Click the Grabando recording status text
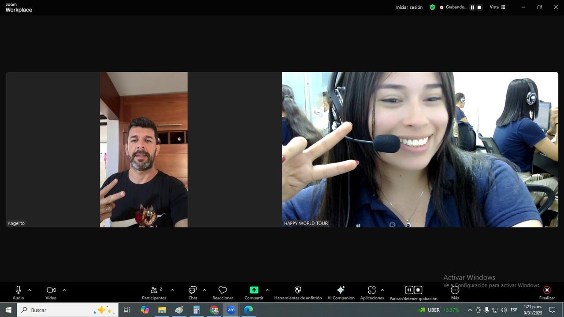Viewport: 564px width, 317px height. (456, 7)
